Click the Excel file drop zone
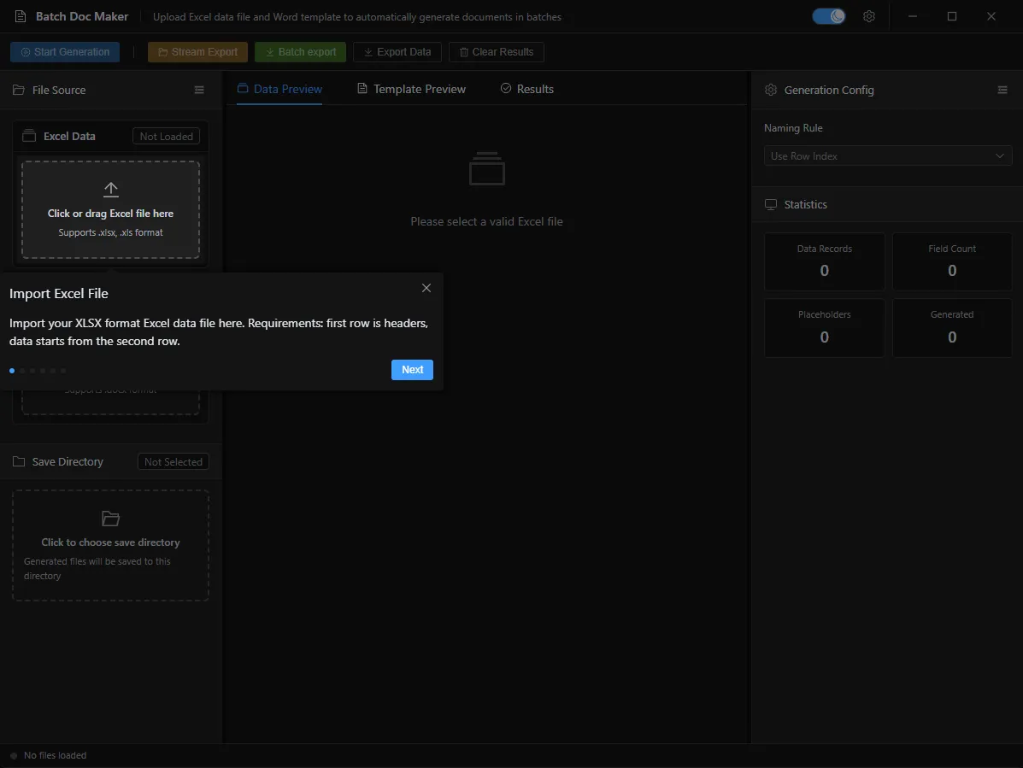1023x768 pixels. [111, 210]
